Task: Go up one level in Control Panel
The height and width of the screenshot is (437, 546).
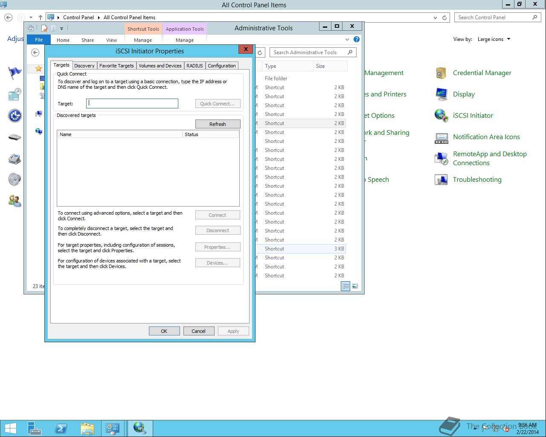Action: point(41,17)
